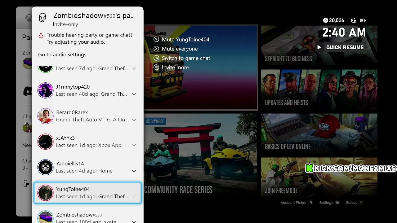Click the Gamerscore G icon

(325, 20)
